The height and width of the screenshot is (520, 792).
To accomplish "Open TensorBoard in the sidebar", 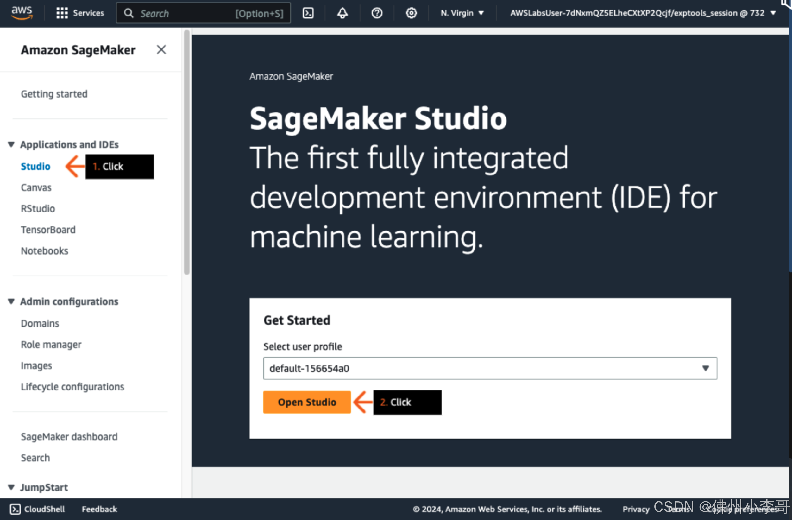I will 48,230.
